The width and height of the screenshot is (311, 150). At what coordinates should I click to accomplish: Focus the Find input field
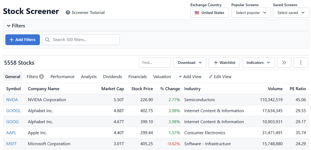tap(155, 63)
